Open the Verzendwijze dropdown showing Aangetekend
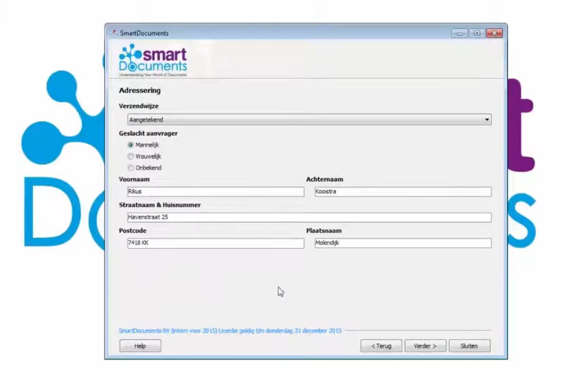This screenshot has height=371, width=580. (x=309, y=120)
